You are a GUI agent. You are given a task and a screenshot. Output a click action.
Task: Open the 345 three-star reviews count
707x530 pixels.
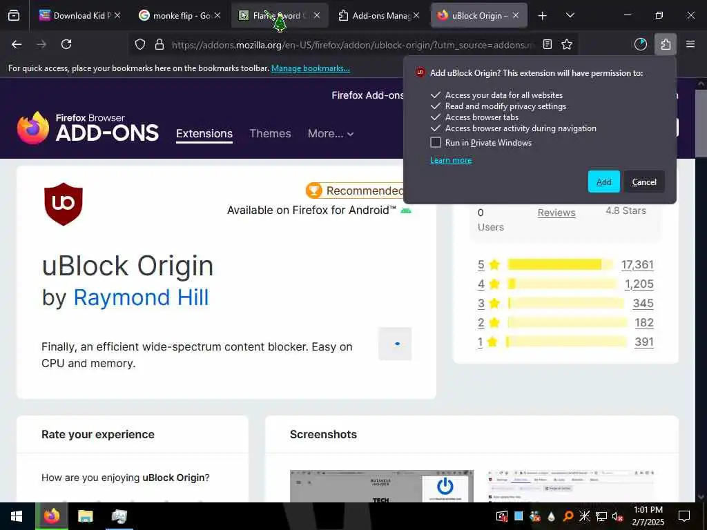coord(643,304)
